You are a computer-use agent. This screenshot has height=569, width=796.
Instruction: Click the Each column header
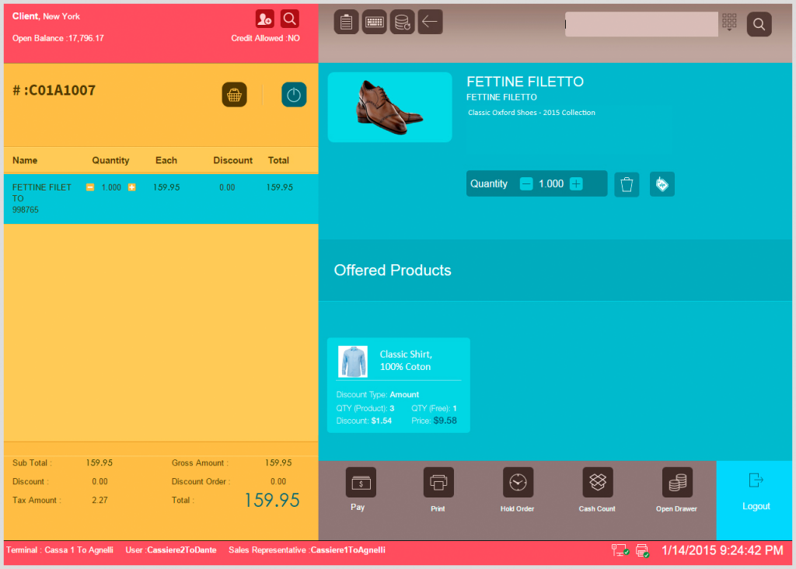(x=166, y=160)
